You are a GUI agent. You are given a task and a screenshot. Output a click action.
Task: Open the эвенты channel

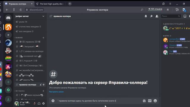(x=30, y=80)
